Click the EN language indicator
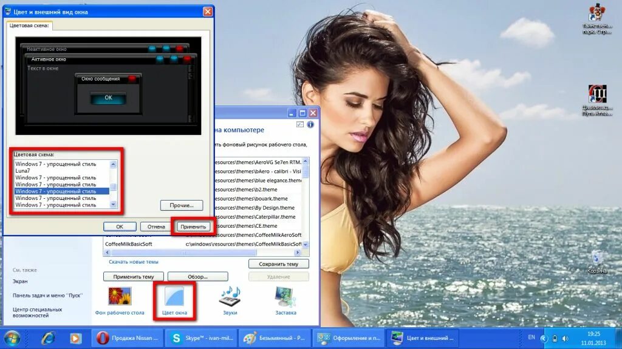Image resolution: width=622 pixels, height=349 pixels. tap(531, 337)
